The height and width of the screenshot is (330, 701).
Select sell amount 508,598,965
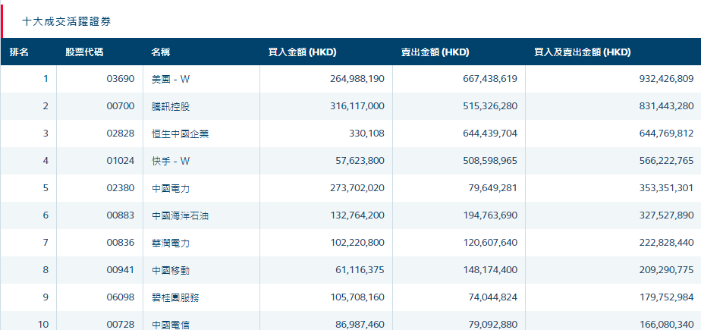coord(490,161)
